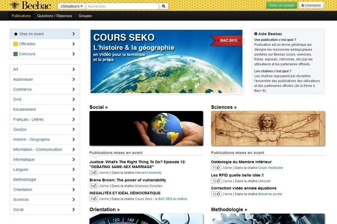337x224 pixels.
Task: Open the Harvard University channel link
Action: tap(148, 173)
